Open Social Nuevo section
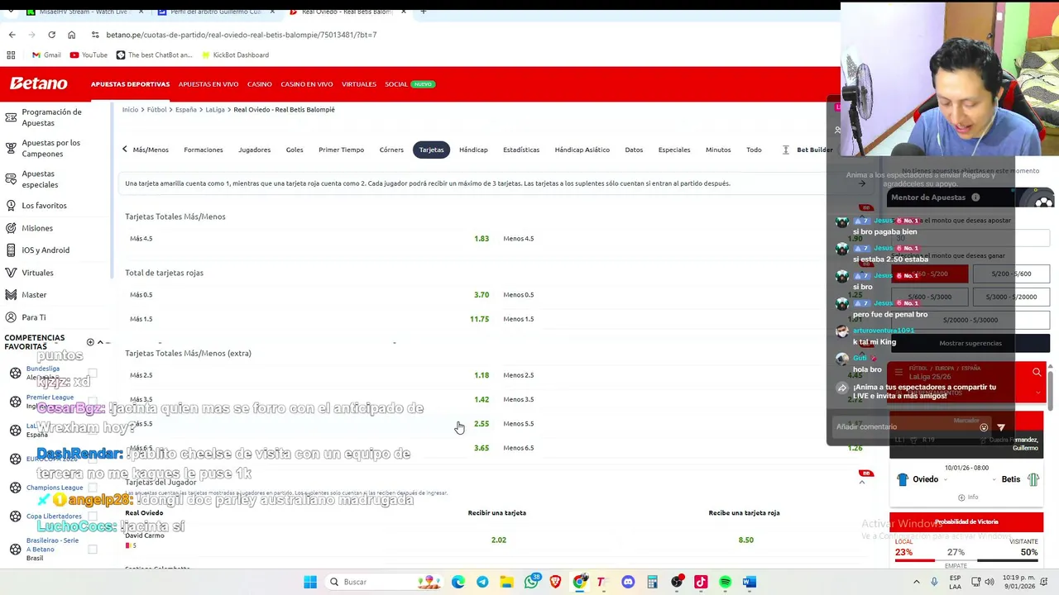1059x595 pixels. [410, 84]
